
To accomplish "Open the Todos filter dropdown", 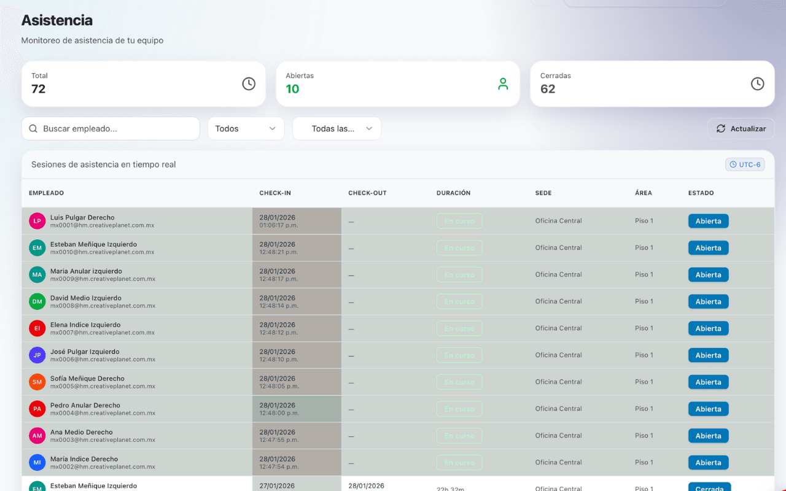I will (x=246, y=128).
